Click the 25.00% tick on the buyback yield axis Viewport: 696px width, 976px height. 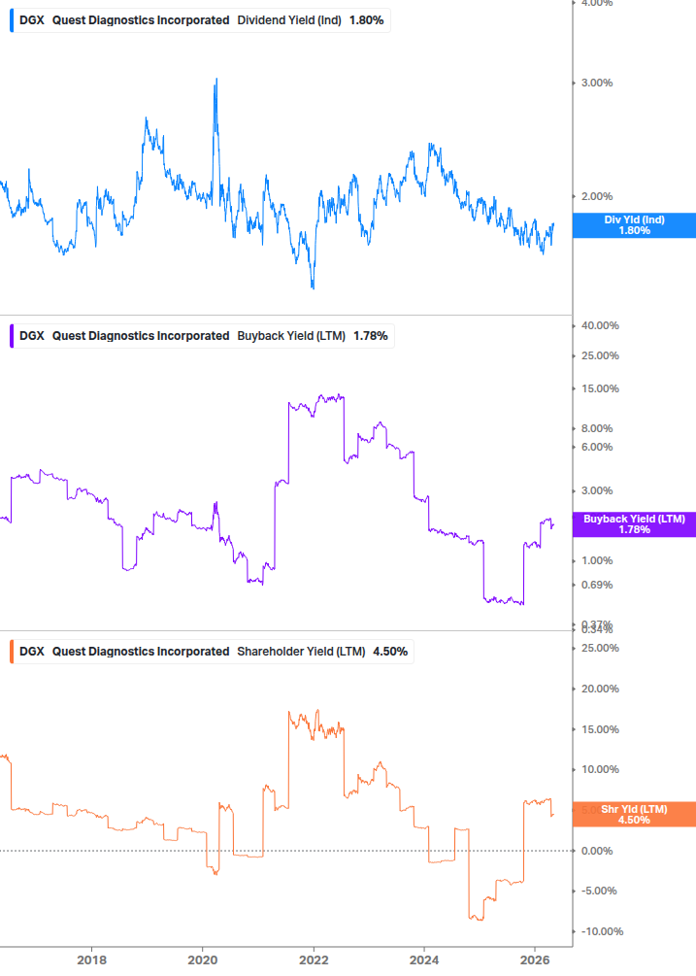pos(600,356)
